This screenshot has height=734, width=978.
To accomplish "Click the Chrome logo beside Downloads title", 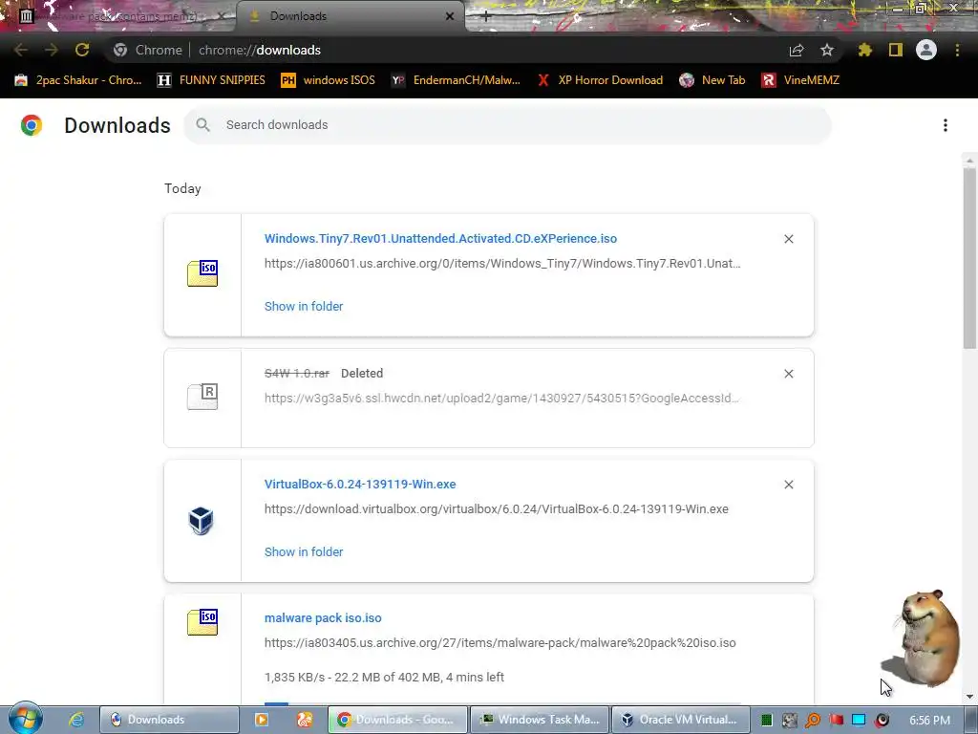I will tap(32, 125).
